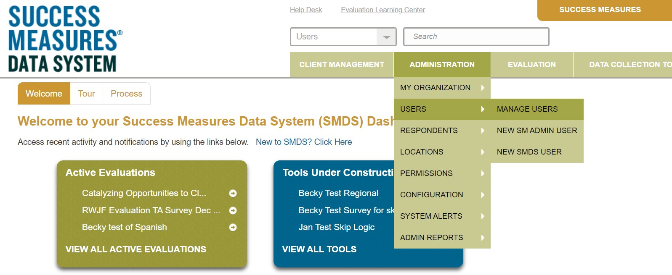672x275 pixels.
Task: Open arrow icon beside Becky test of Spanish
Action: click(x=233, y=227)
